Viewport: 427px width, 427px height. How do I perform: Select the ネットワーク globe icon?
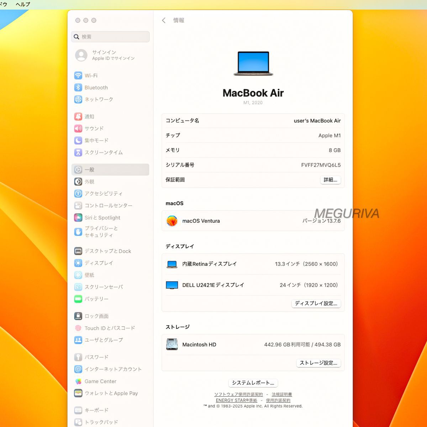78,99
